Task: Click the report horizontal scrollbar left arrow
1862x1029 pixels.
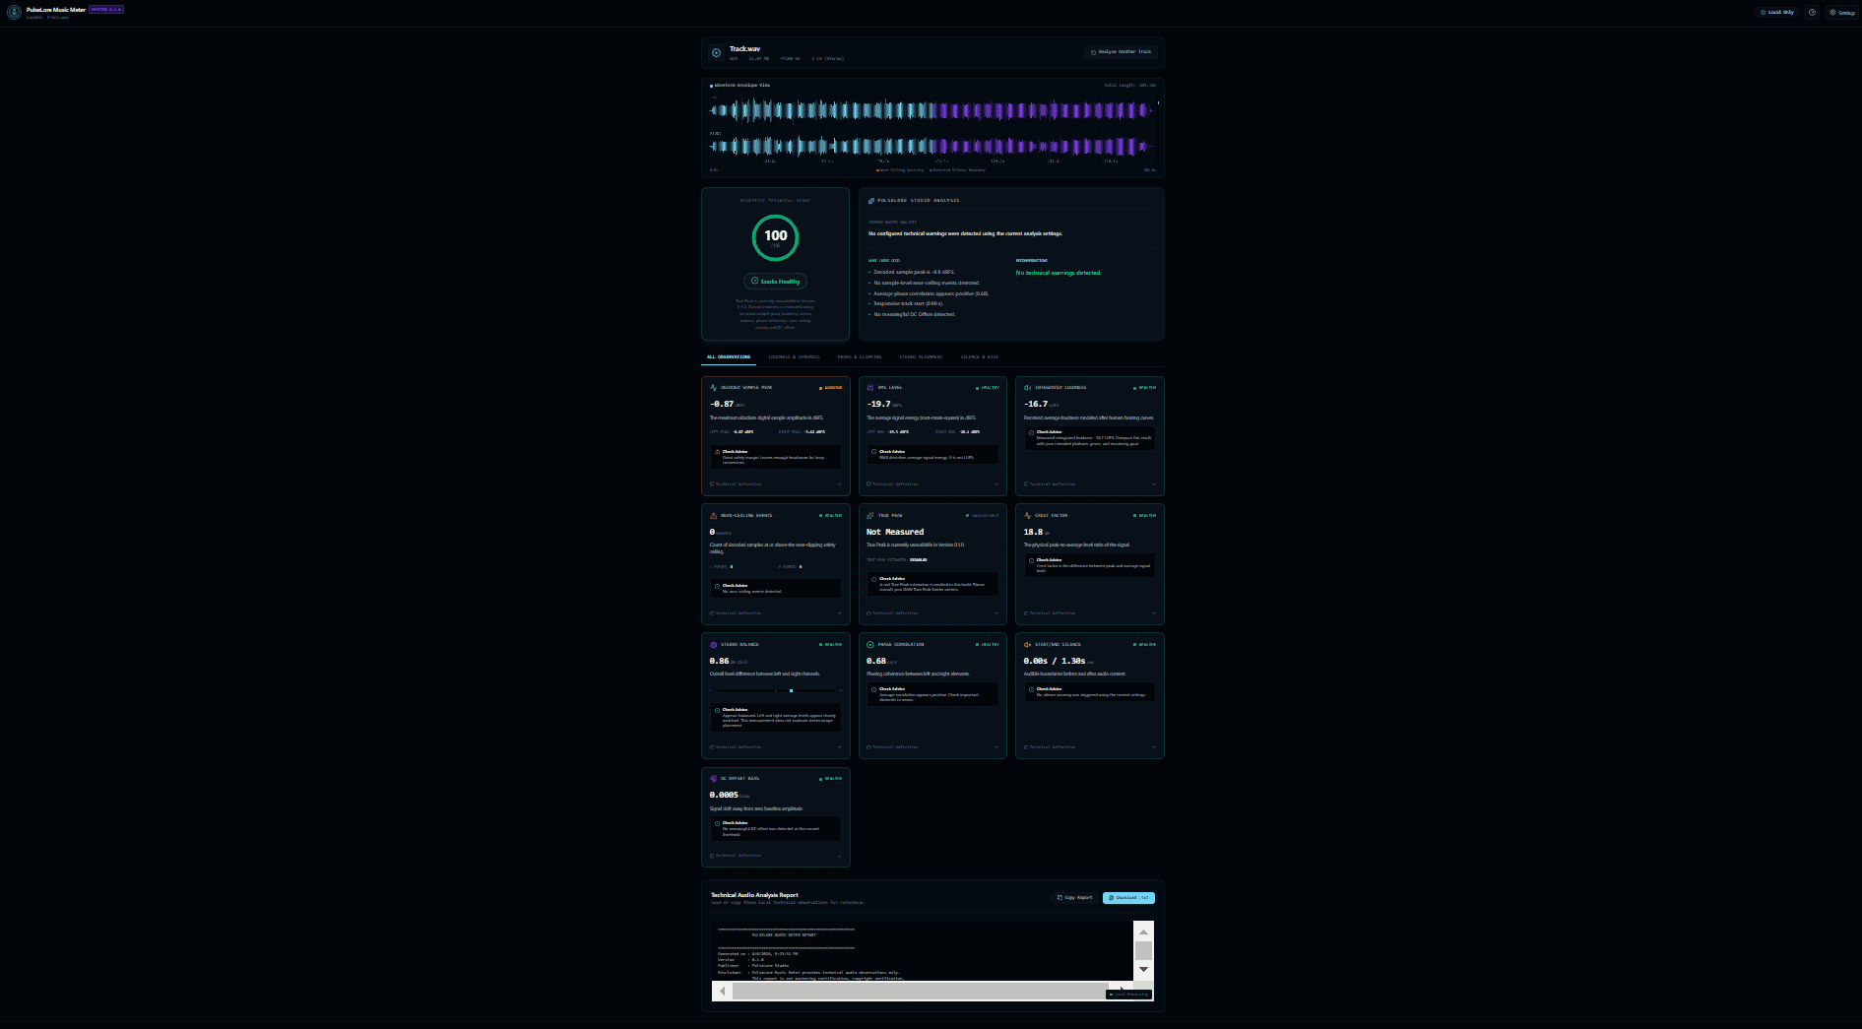Action: click(723, 992)
